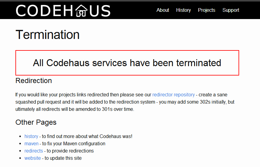Follow the redirector repository link
Screen dimensions: 260x167
pyautogui.click(x=174, y=95)
